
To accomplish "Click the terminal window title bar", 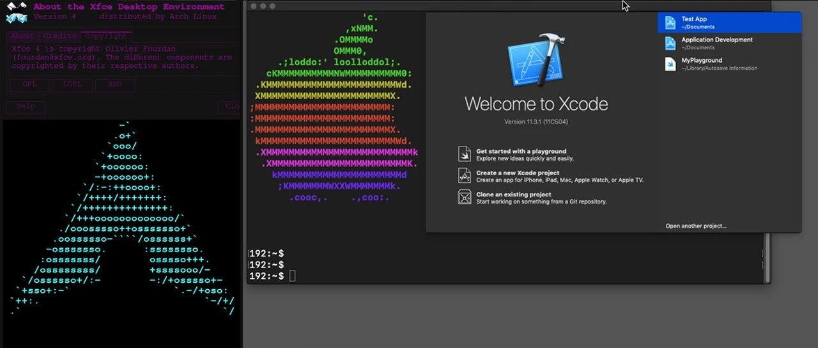I will (508, 6).
